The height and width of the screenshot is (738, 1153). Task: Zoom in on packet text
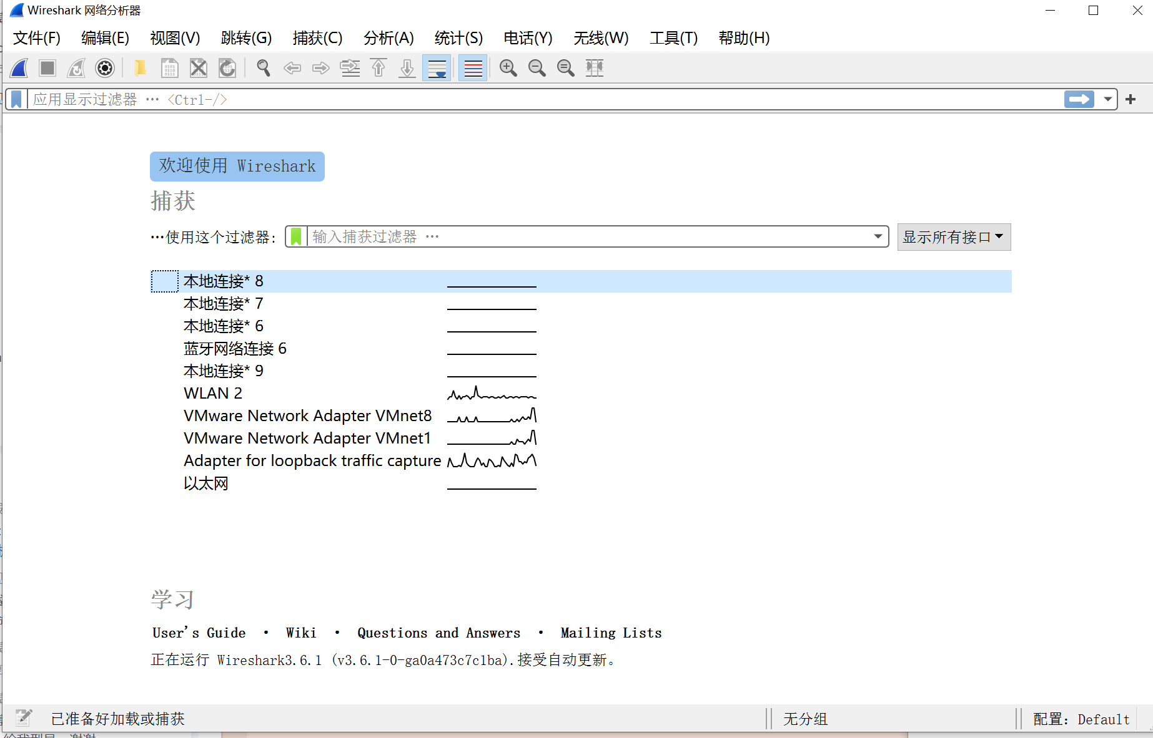point(508,68)
